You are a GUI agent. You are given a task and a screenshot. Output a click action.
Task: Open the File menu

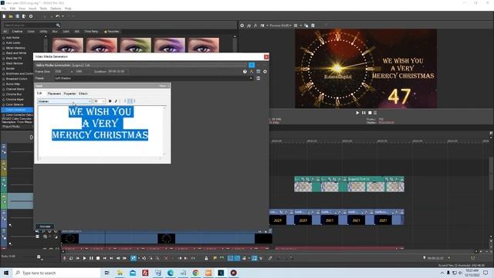point(3,8)
